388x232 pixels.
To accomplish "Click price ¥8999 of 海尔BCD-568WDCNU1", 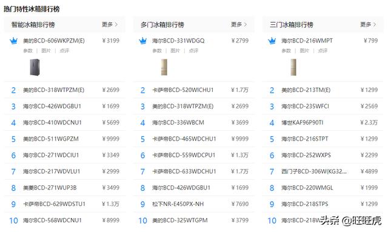I will click(111, 220).
